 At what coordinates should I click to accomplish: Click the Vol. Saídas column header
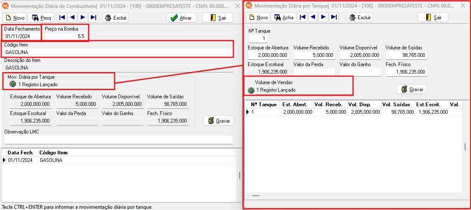[x=398, y=105]
